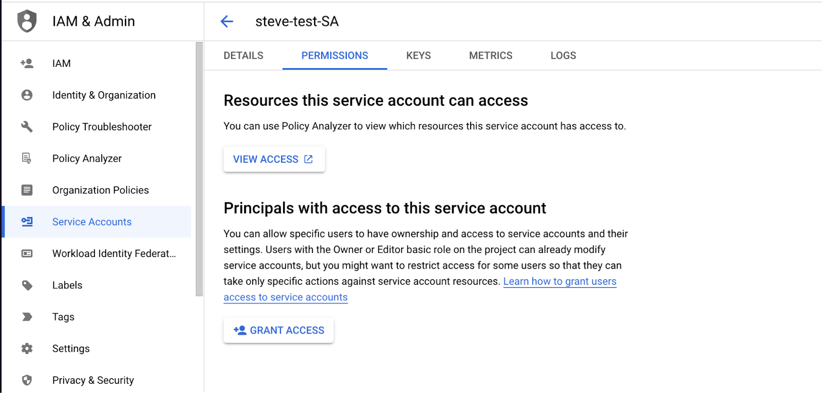Viewport: 822px width, 393px height.
Task: Switch to the METRICS tab
Action: (x=491, y=55)
